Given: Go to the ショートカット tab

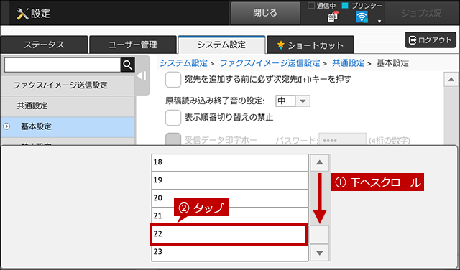Looking at the screenshot, I should [x=310, y=45].
